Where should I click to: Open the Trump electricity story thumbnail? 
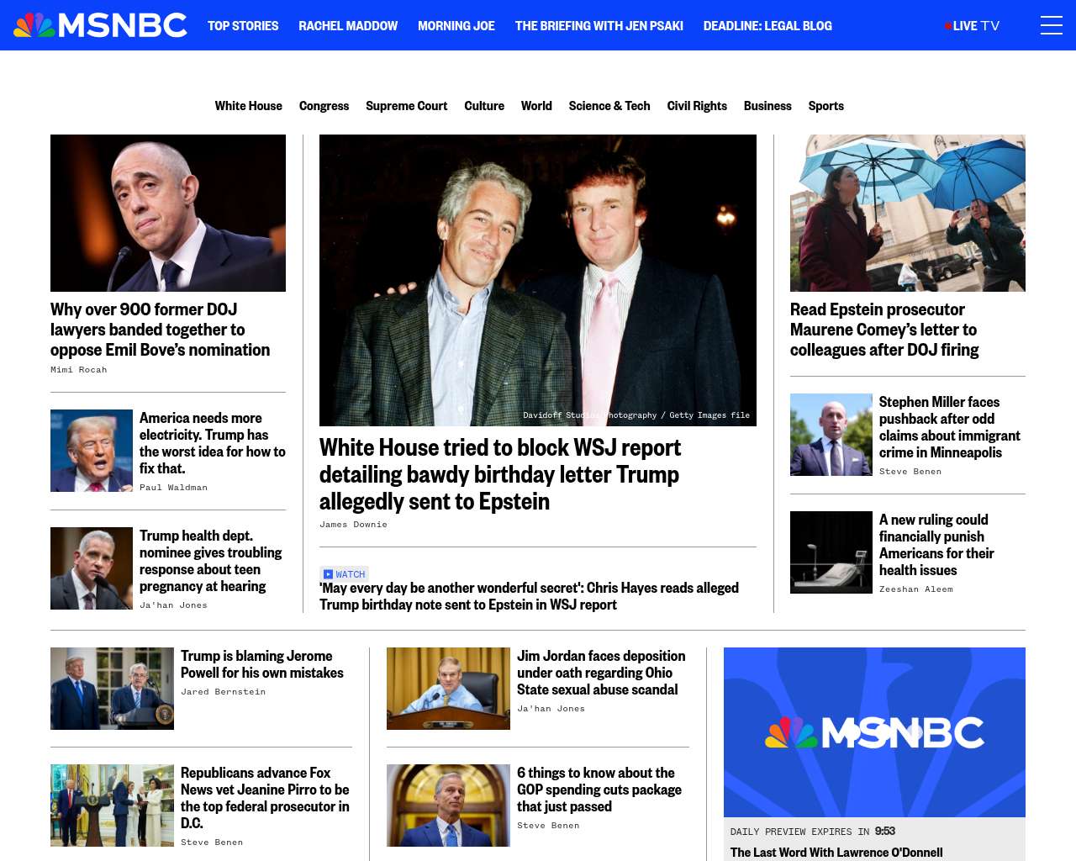click(92, 451)
